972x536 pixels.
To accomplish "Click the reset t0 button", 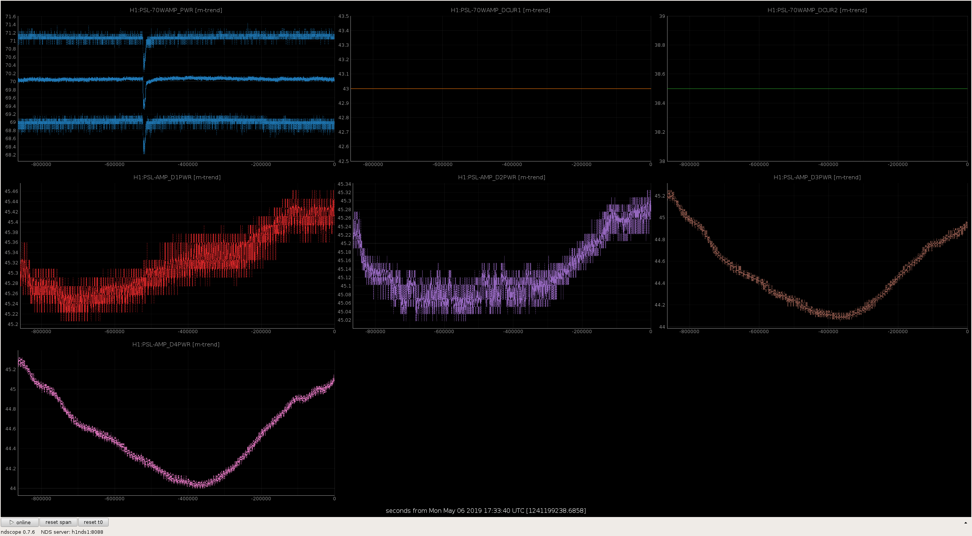I will (93, 522).
